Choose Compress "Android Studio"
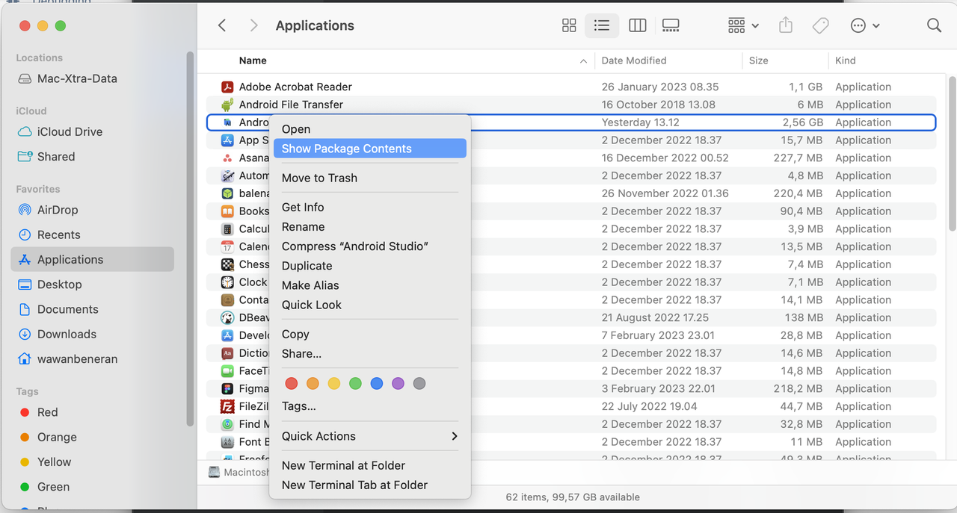Viewport: 957px width, 513px height. click(369, 246)
